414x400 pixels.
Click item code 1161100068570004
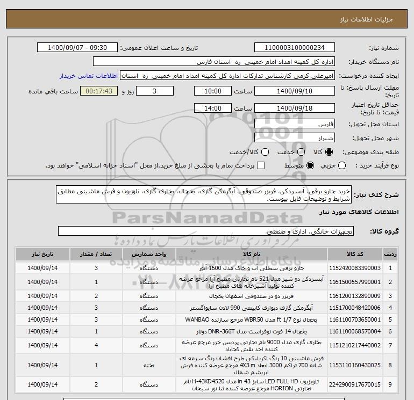pos(355,331)
